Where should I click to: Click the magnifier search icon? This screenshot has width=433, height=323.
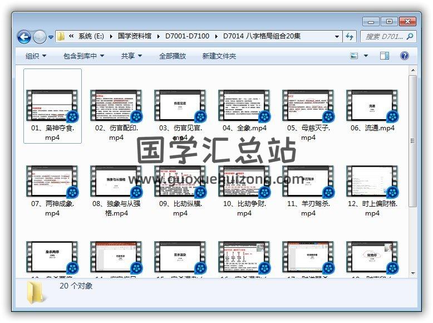point(410,36)
